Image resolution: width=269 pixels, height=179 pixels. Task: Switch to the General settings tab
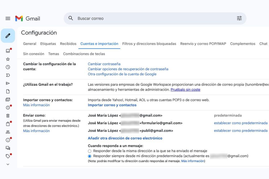(29, 44)
